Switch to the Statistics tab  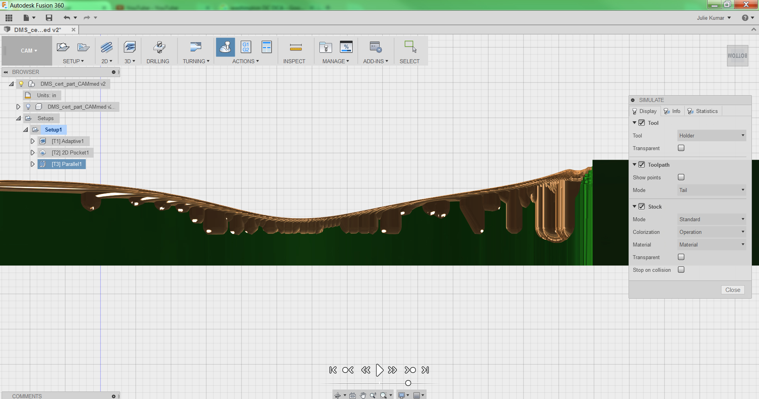click(x=703, y=111)
